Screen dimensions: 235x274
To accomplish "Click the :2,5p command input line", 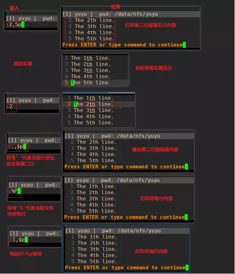I will (31, 25).
